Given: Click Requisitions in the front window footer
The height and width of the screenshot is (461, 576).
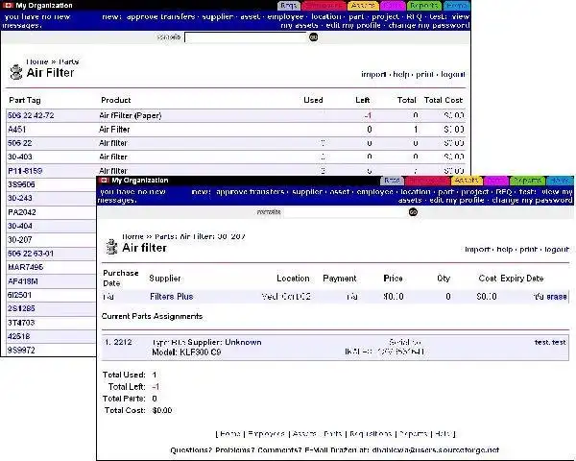Looking at the screenshot, I should 371,434.
